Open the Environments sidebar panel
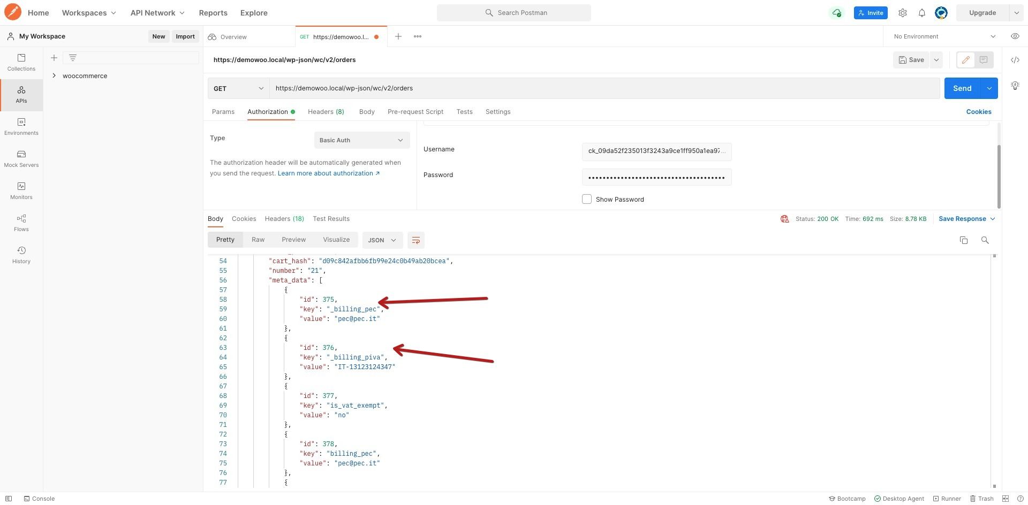Viewport: 1028px width, 505px height. 21,127
